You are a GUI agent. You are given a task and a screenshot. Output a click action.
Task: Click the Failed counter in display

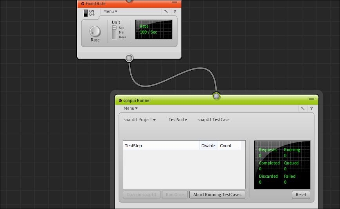(290, 179)
